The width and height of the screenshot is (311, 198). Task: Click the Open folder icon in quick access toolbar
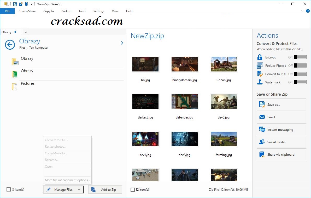27,4
